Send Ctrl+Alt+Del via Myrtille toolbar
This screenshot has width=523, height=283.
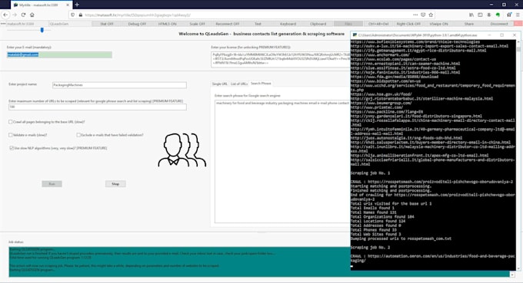(378, 24)
